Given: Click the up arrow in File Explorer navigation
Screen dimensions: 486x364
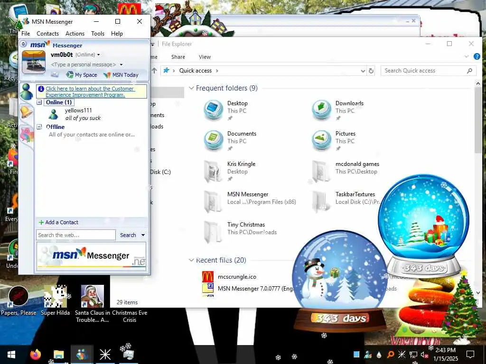Looking at the screenshot, I should pyautogui.click(x=154, y=71).
